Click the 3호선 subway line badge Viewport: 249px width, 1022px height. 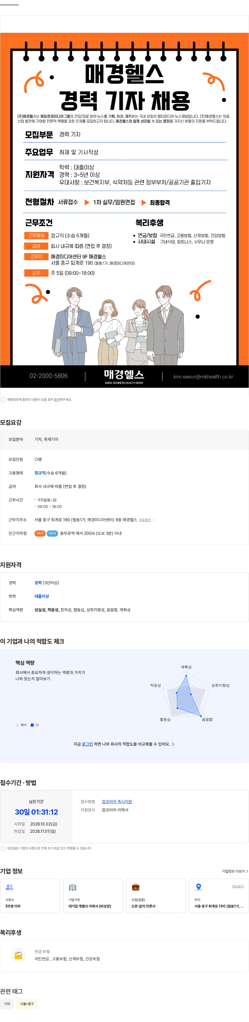pos(40,533)
